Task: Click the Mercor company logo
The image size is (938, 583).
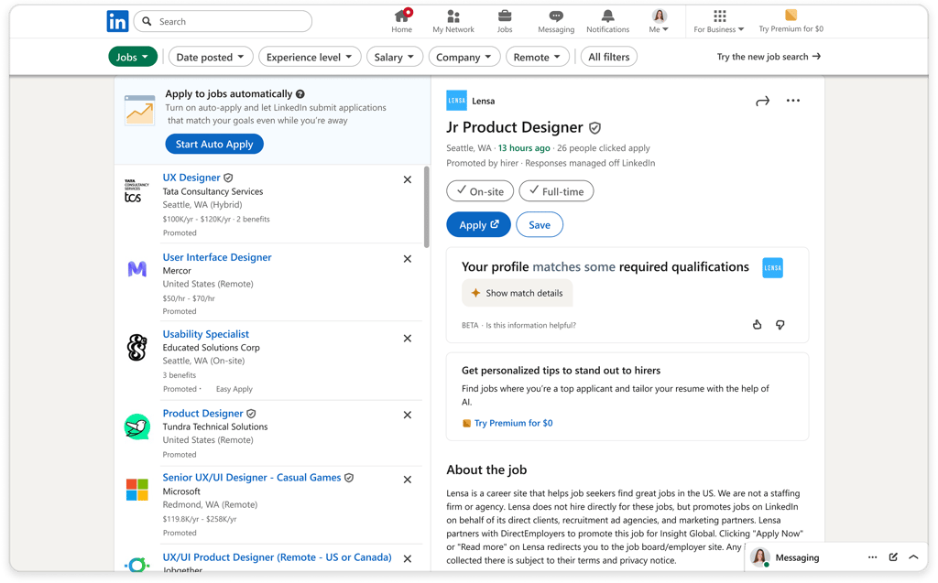Action: [137, 268]
